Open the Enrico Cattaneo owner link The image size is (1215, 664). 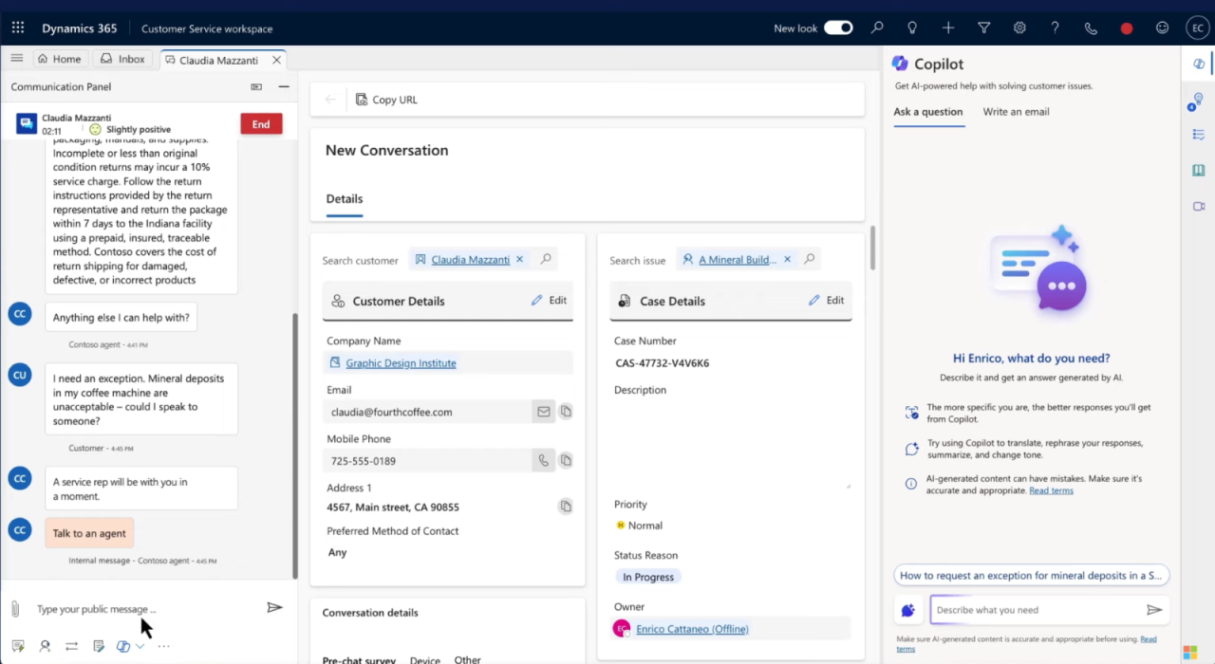692,629
